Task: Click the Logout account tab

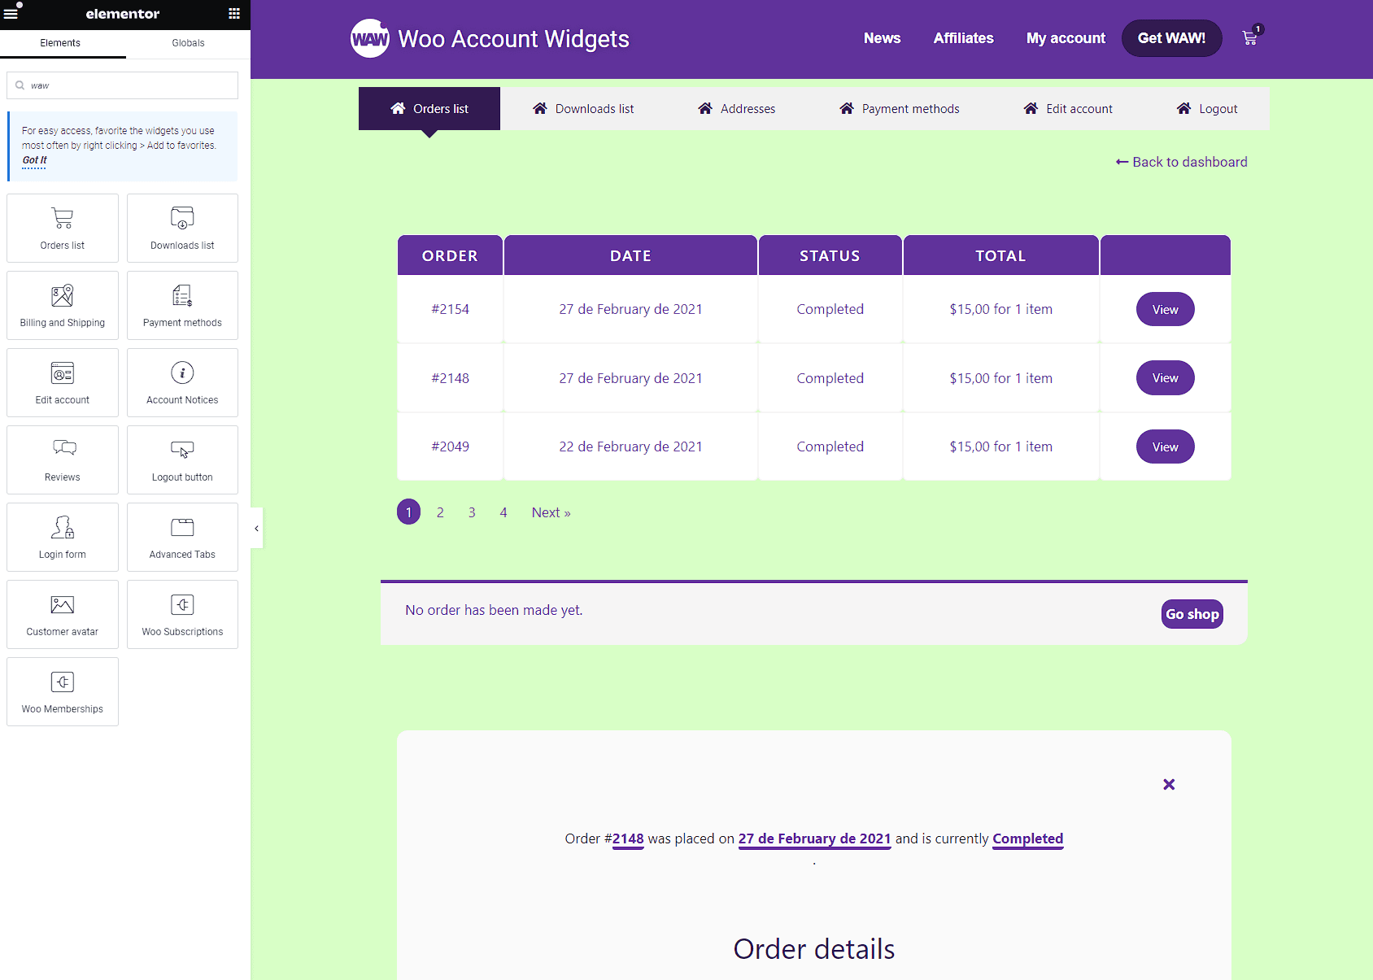Action: point(1207,109)
